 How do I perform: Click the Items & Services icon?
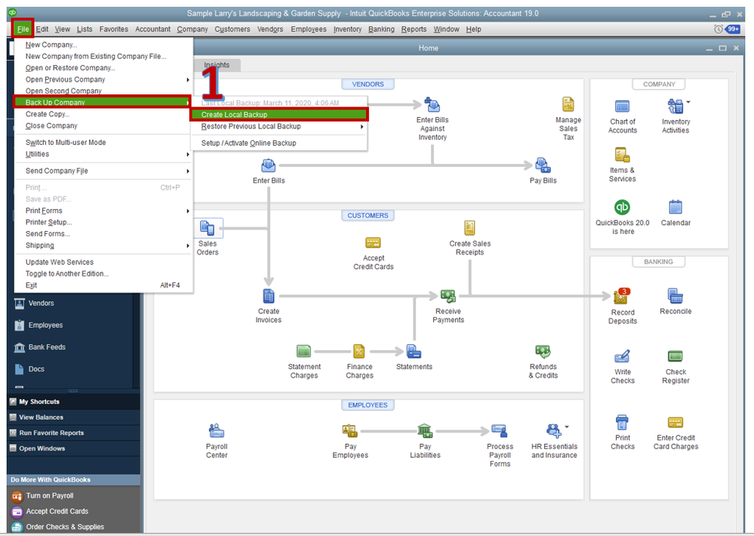coord(622,155)
